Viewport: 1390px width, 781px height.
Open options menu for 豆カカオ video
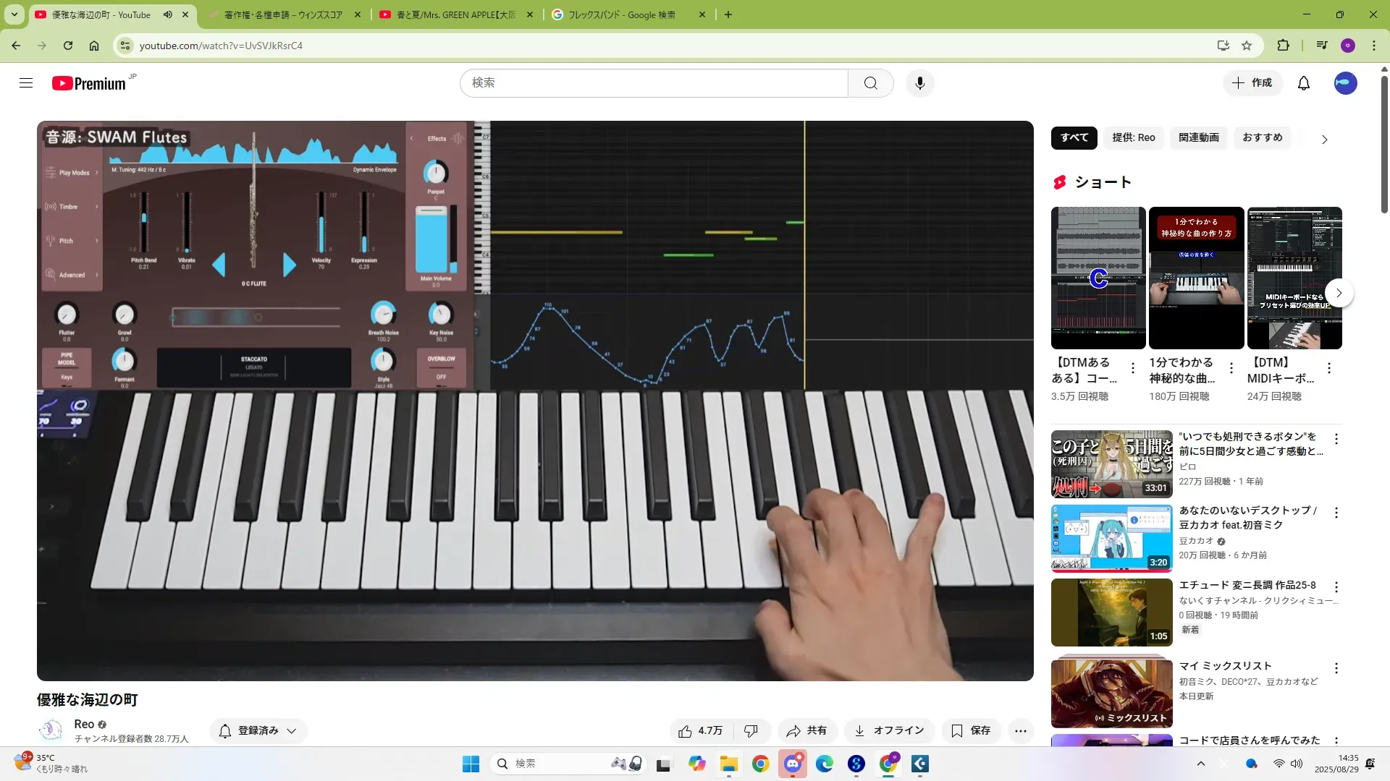[x=1336, y=513]
